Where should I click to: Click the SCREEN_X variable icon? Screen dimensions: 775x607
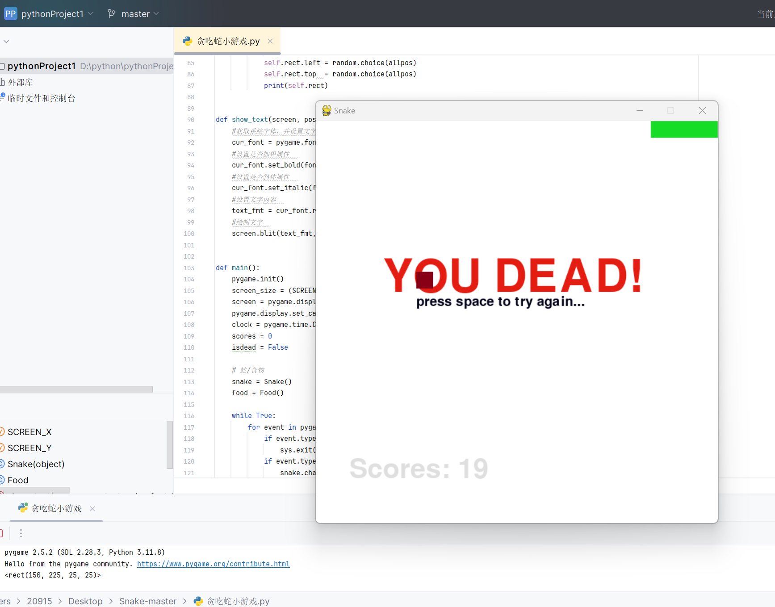[x=2, y=432]
